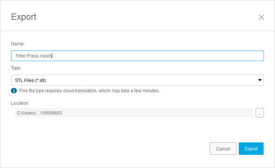The width and height of the screenshot is (275, 168).
Task: Click the 'Name:' label
Action: 18,44
